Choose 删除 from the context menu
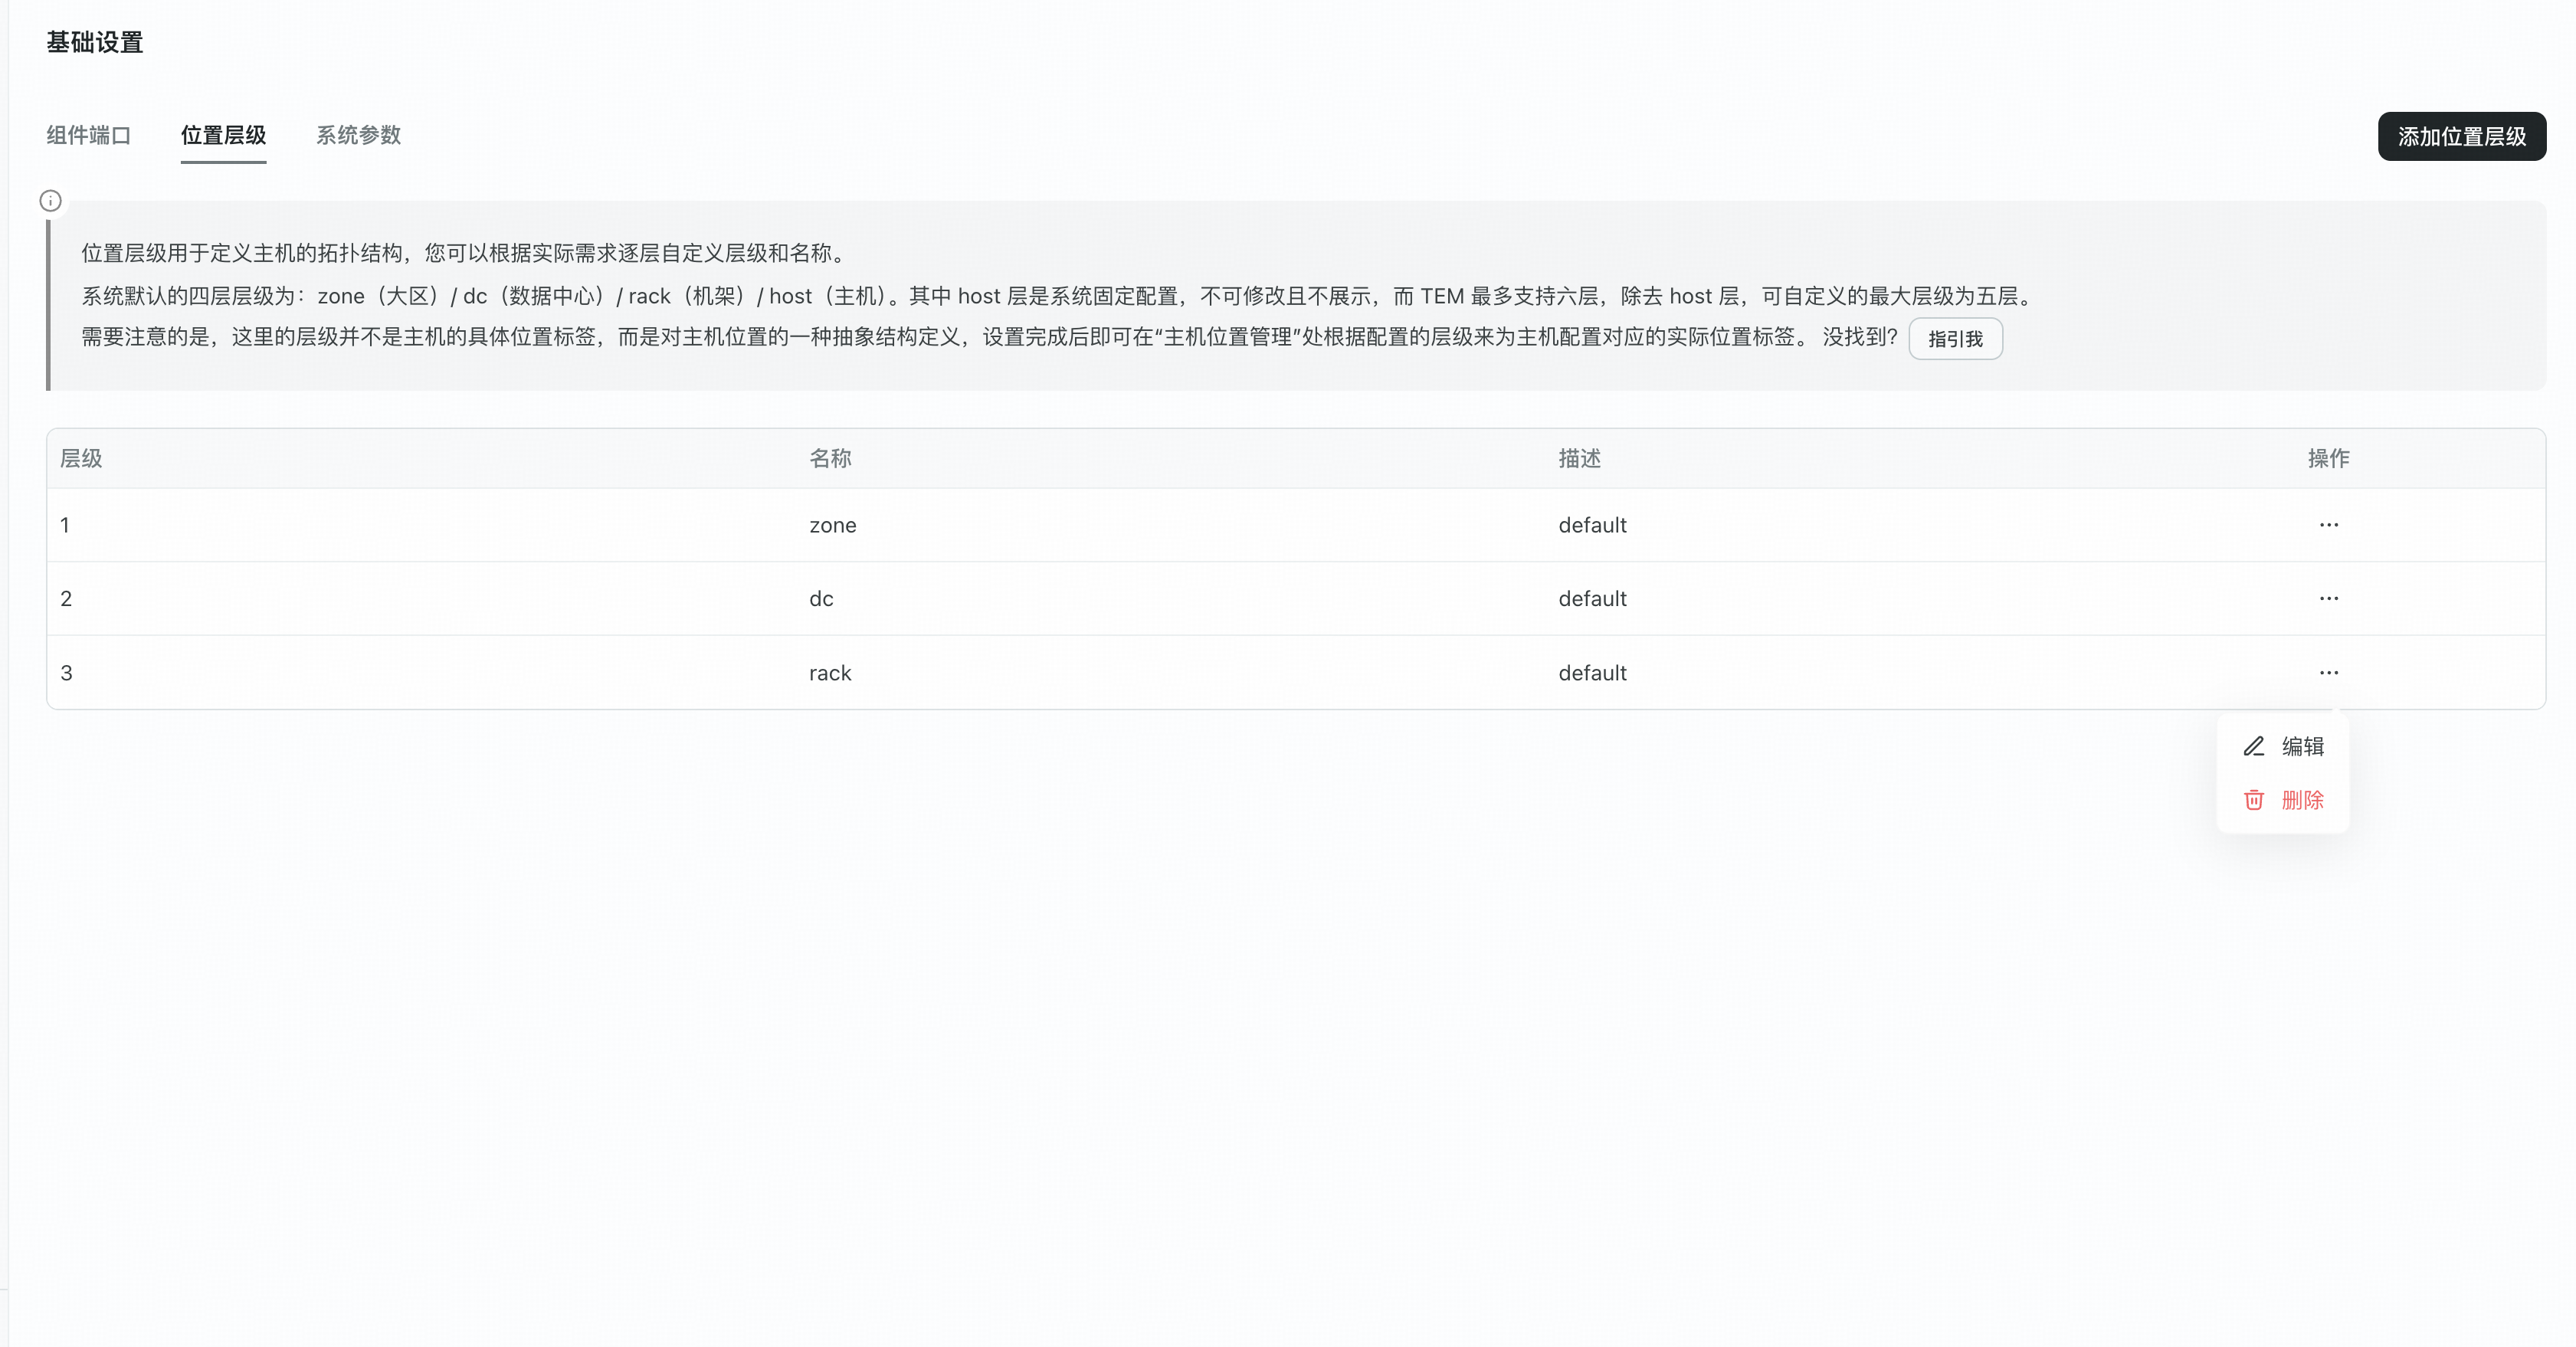This screenshot has height=1347, width=2576. [2283, 800]
